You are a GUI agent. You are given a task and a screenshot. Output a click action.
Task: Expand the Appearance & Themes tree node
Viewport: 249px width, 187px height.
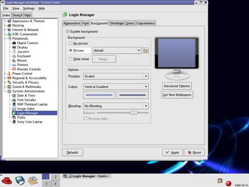[5, 21]
